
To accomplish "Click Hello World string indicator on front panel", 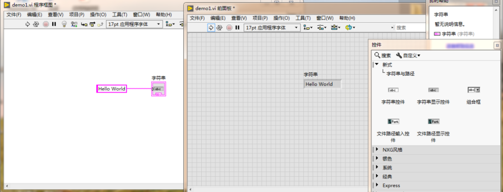I will (323, 84).
